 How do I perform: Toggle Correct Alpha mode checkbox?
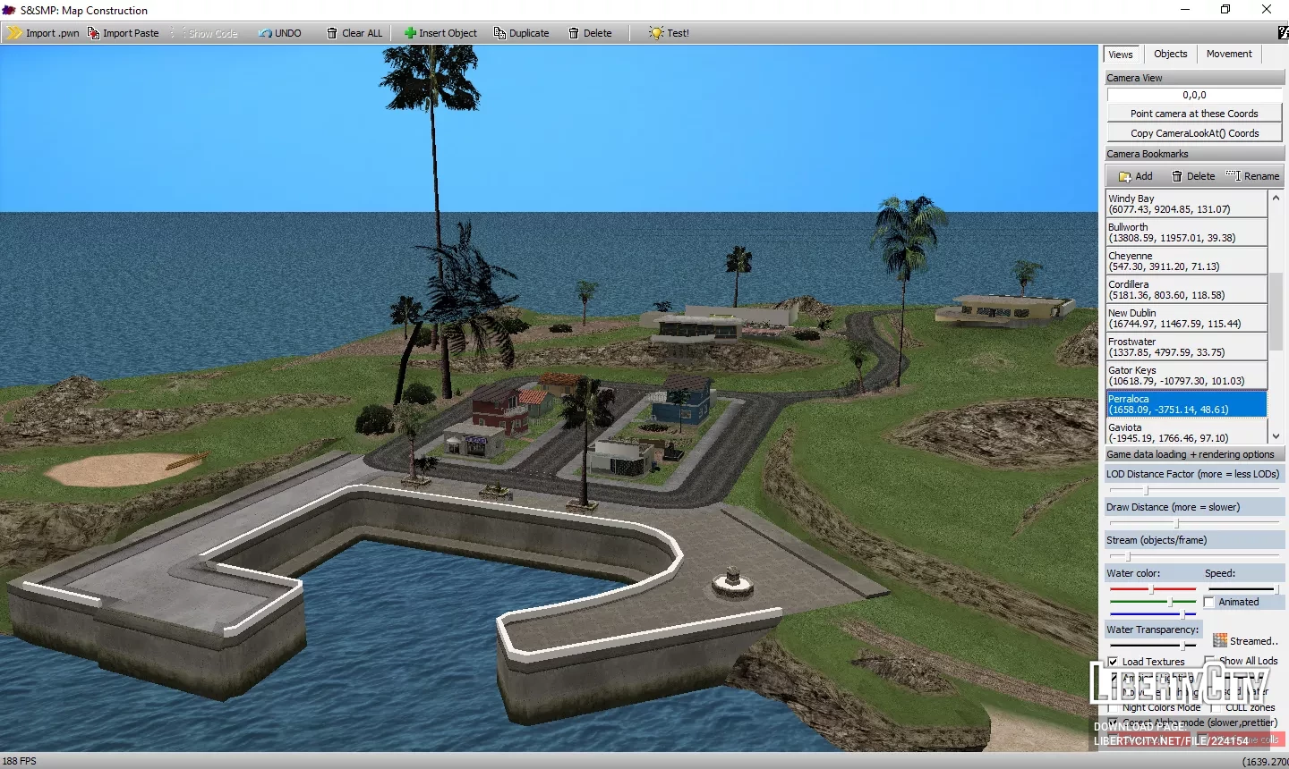point(1114,723)
